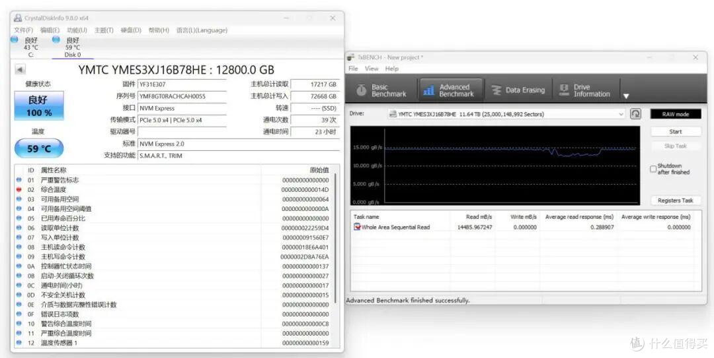Click the 主机写命令计数 attribute row
This screenshot has width=714, height=358.
pos(174,256)
